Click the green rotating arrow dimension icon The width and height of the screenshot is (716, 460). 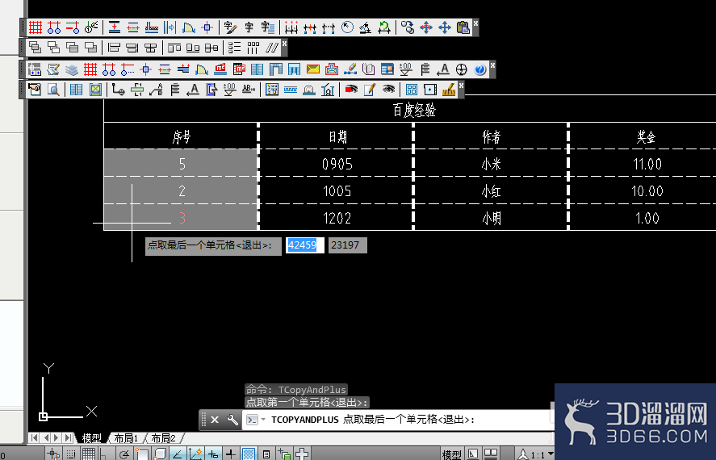point(384,27)
